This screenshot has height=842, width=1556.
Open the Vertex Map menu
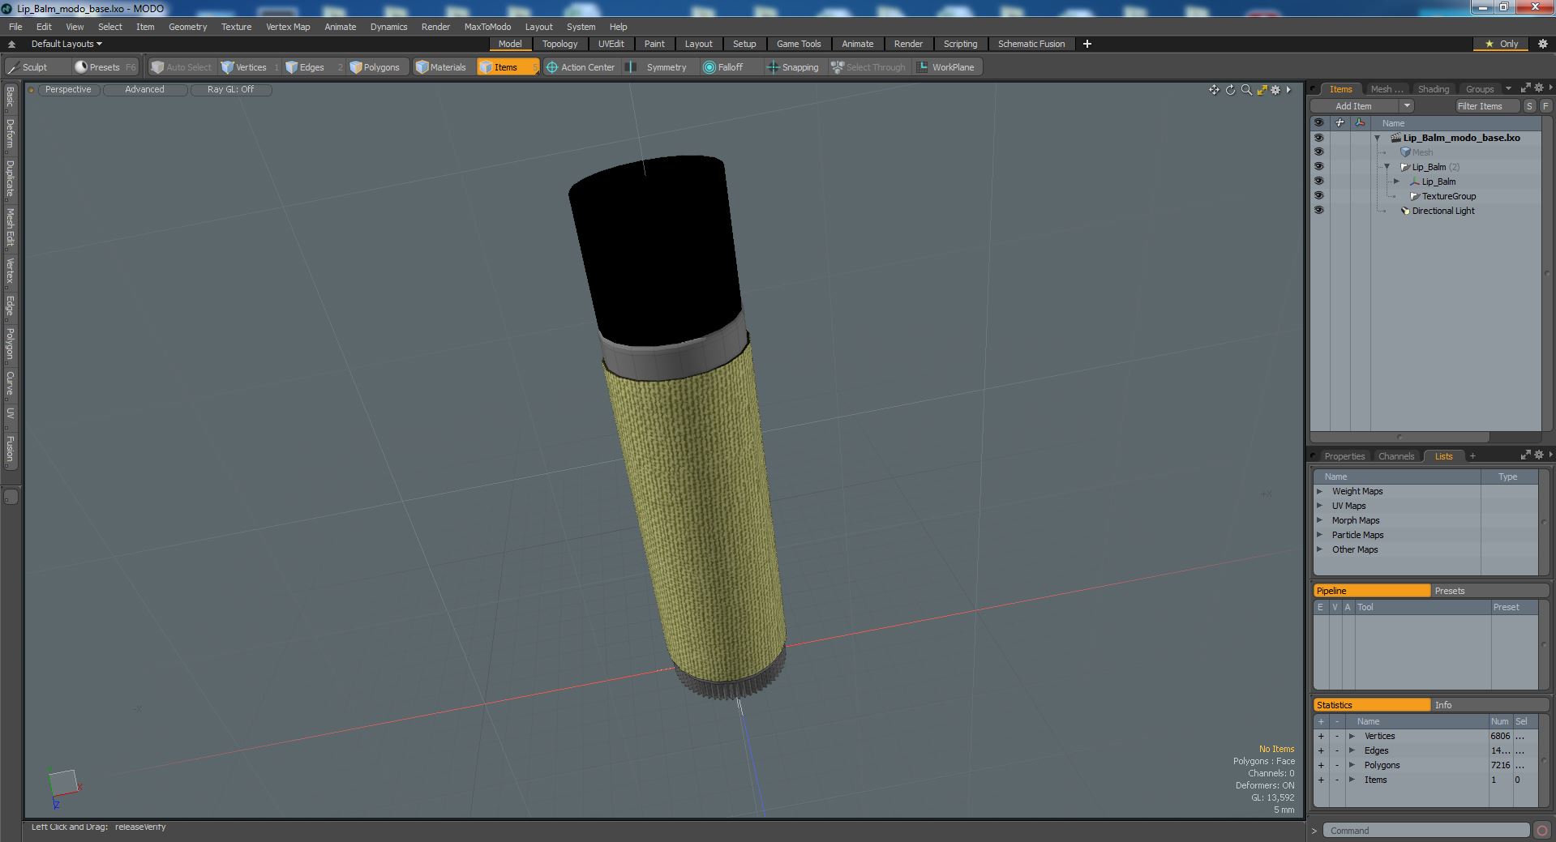click(288, 27)
